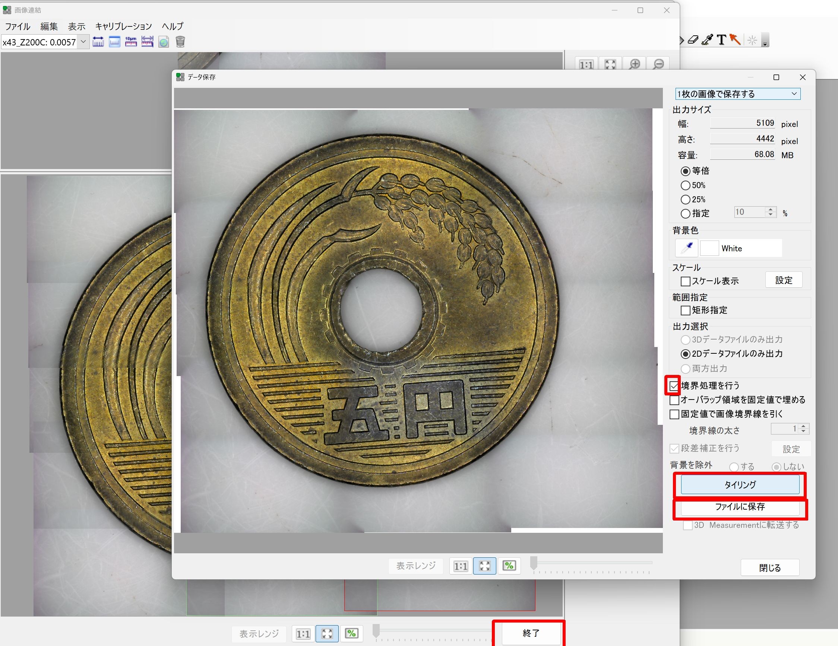Open the 1枚の画像で保存する dropdown
This screenshot has width=838, height=646.
click(738, 94)
